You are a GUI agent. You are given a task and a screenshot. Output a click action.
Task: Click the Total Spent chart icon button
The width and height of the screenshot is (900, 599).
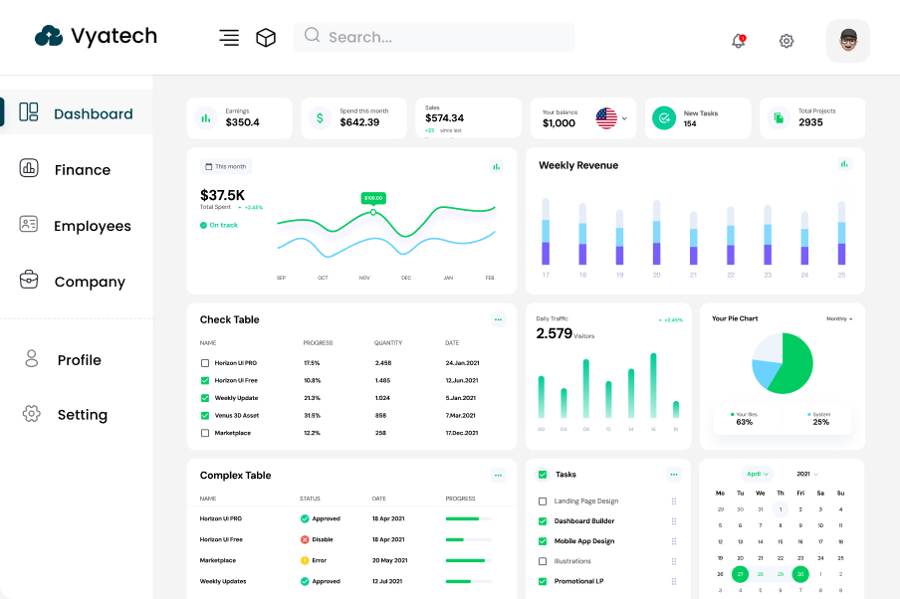tap(496, 166)
